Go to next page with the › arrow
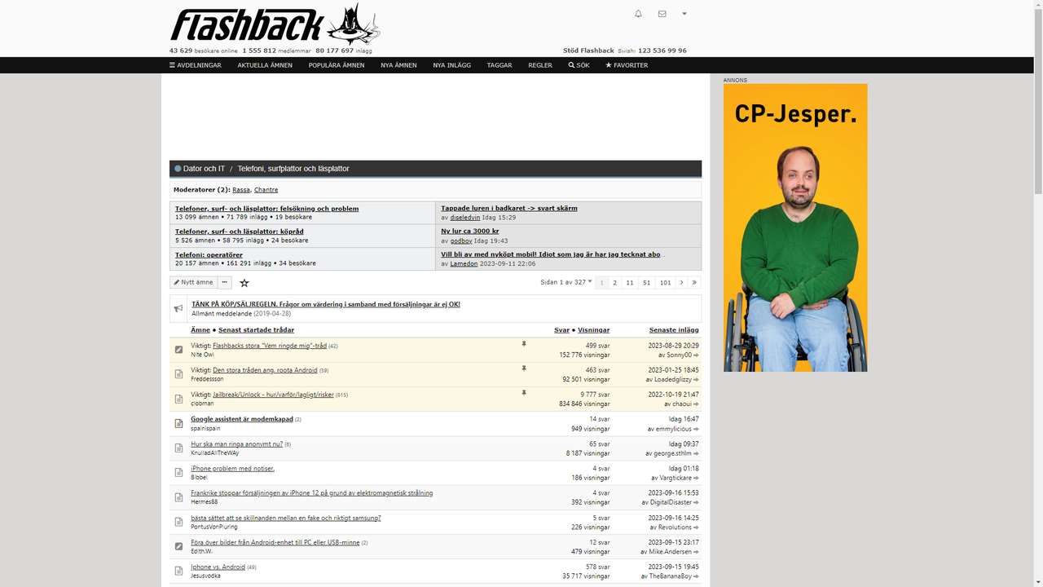Image resolution: width=1043 pixels, height=587 pixels. [682, 282]
